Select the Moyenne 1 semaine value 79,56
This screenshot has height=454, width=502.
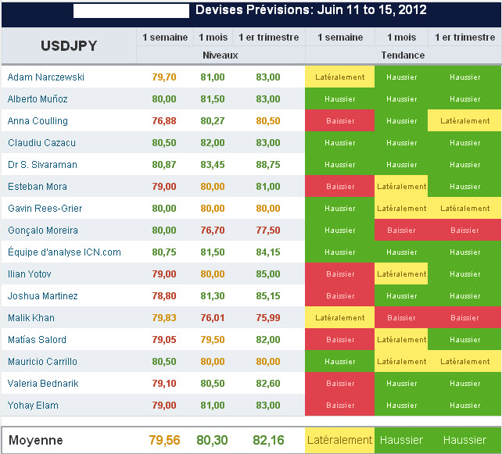coord(164,440)
